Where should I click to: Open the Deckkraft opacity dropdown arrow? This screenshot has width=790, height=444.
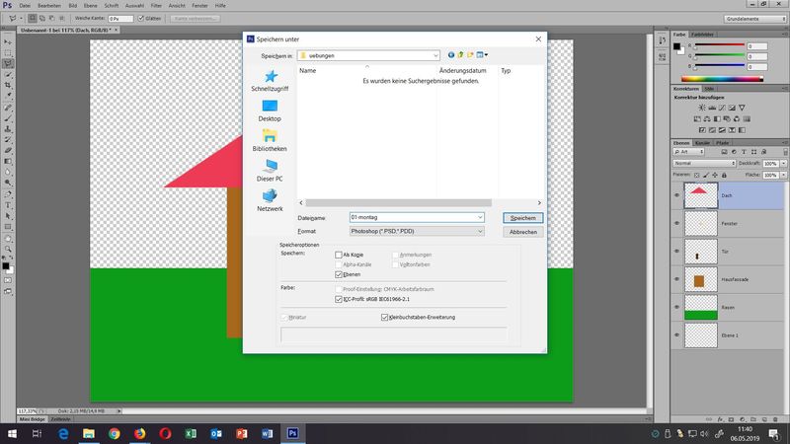point(783,163)
